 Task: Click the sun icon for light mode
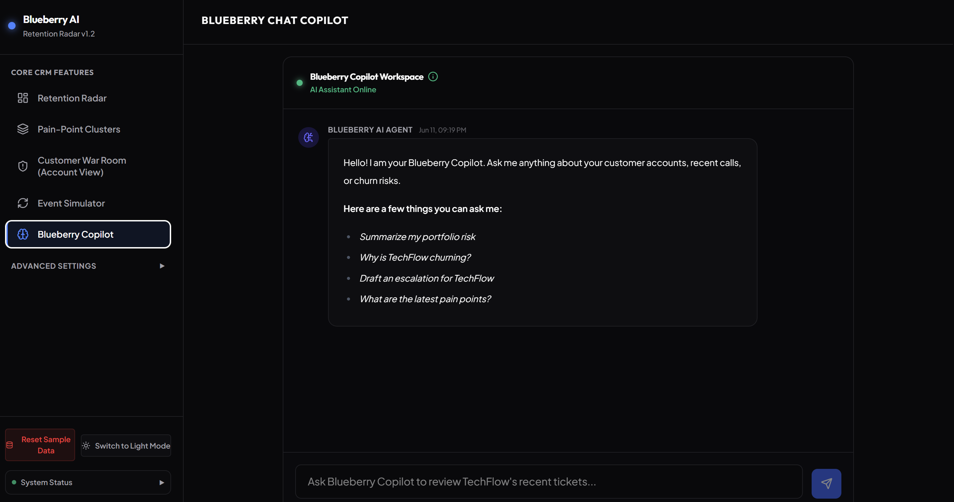pyautogui.click(x=86, y=446)
